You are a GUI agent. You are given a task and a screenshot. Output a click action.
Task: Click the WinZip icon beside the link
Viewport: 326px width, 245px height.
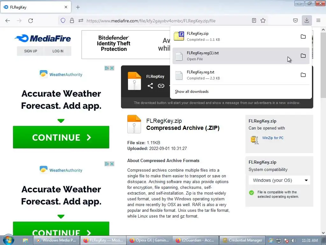(x=255, y=140)
